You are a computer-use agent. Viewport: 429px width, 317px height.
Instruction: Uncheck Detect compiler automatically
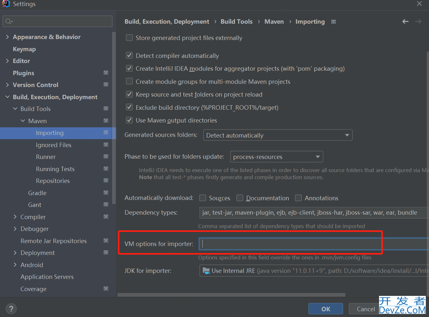pos(129,55)
